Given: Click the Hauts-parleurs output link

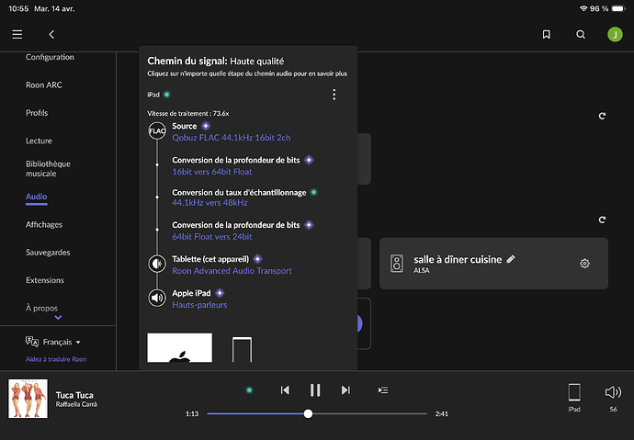Looking at the screenshot, I should coord(199,305).
